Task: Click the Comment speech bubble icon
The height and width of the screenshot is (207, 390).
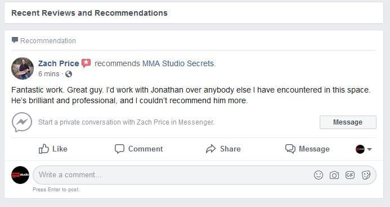Action: 119,149
